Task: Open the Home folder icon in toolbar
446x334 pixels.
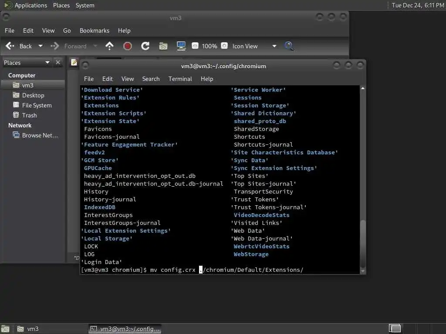Action: point(163,46)
